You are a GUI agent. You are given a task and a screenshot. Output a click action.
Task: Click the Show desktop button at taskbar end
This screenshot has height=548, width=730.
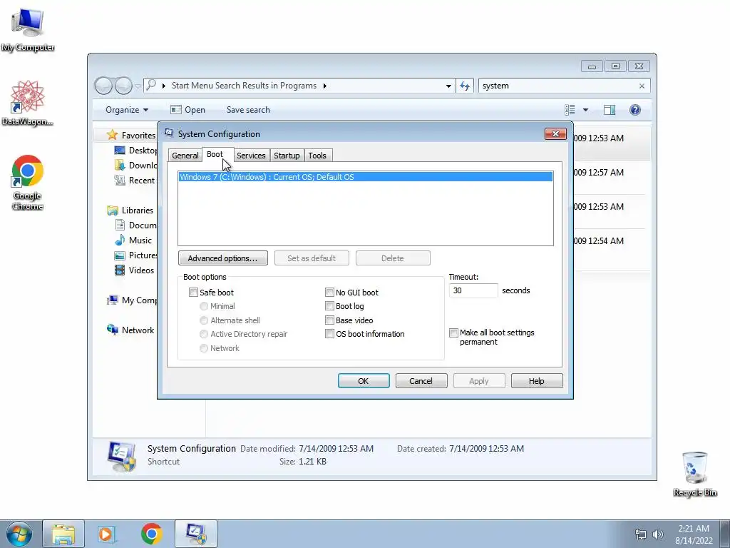coord(725,534)
